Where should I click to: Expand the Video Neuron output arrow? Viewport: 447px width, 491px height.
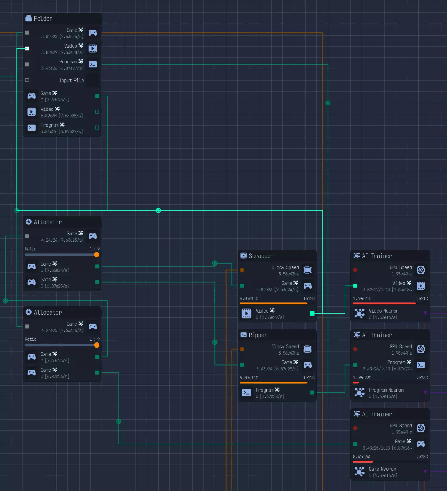[x=425, y=313]
